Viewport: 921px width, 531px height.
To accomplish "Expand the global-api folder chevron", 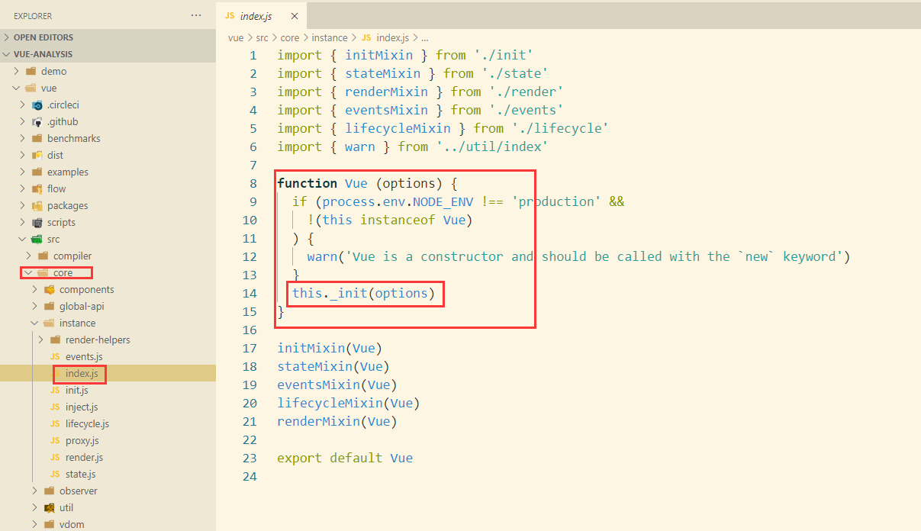I will [x=35, y=306].
